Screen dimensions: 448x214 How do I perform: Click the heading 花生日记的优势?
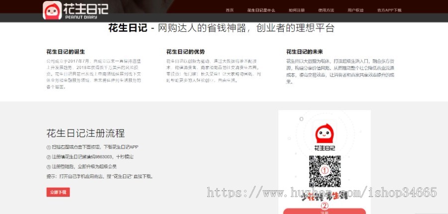tap(186, 52)
